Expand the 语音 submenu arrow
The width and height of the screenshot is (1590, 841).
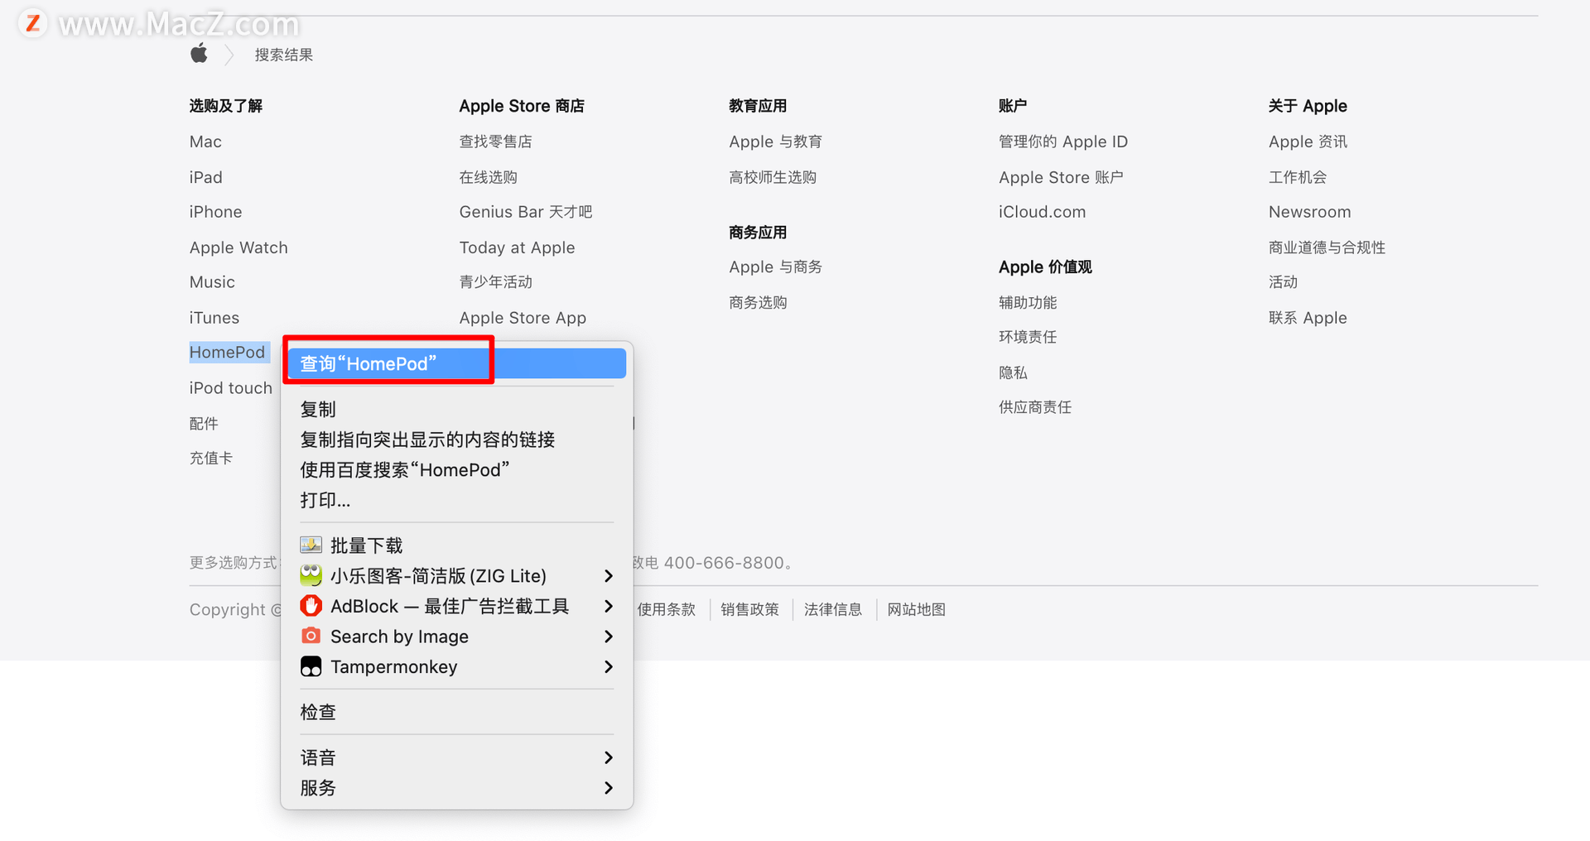pyautogui.click(x=609, y=757)
